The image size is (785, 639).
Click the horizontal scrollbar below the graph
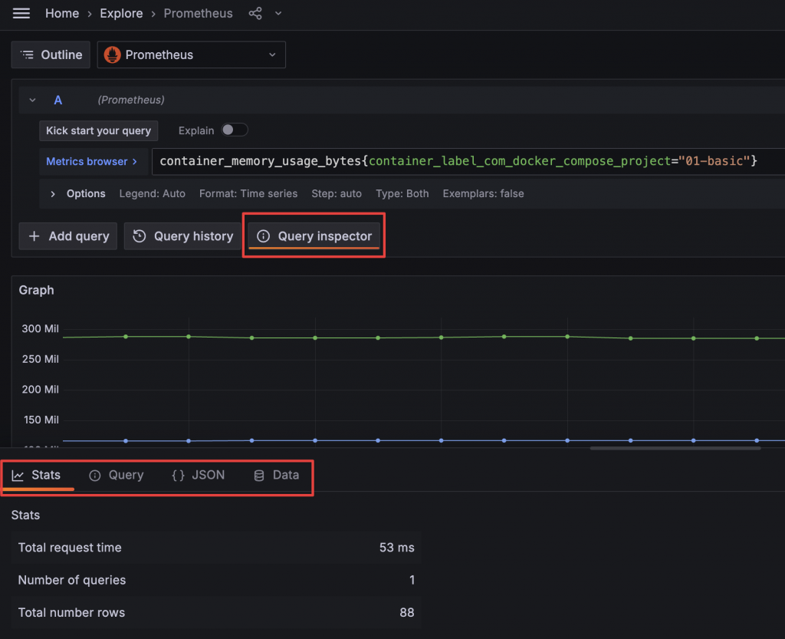click(x=675, y=449)
